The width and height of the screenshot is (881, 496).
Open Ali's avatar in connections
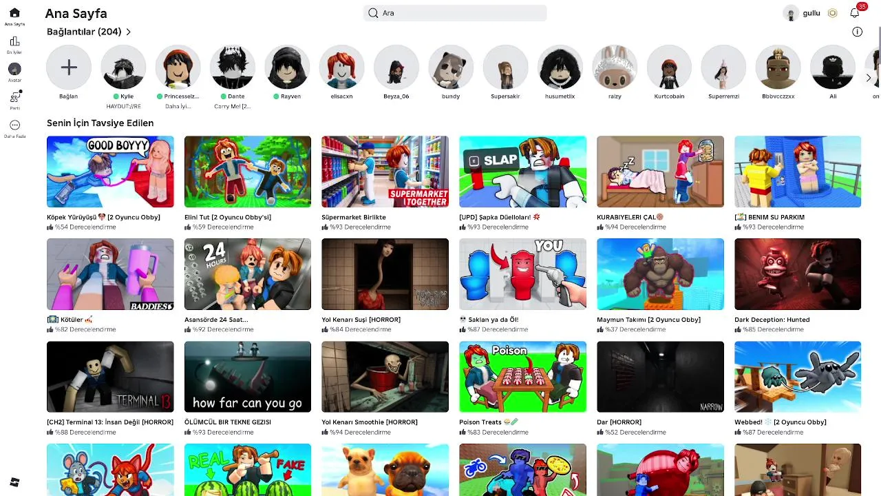pyautogui.click(x=833, y=68)
